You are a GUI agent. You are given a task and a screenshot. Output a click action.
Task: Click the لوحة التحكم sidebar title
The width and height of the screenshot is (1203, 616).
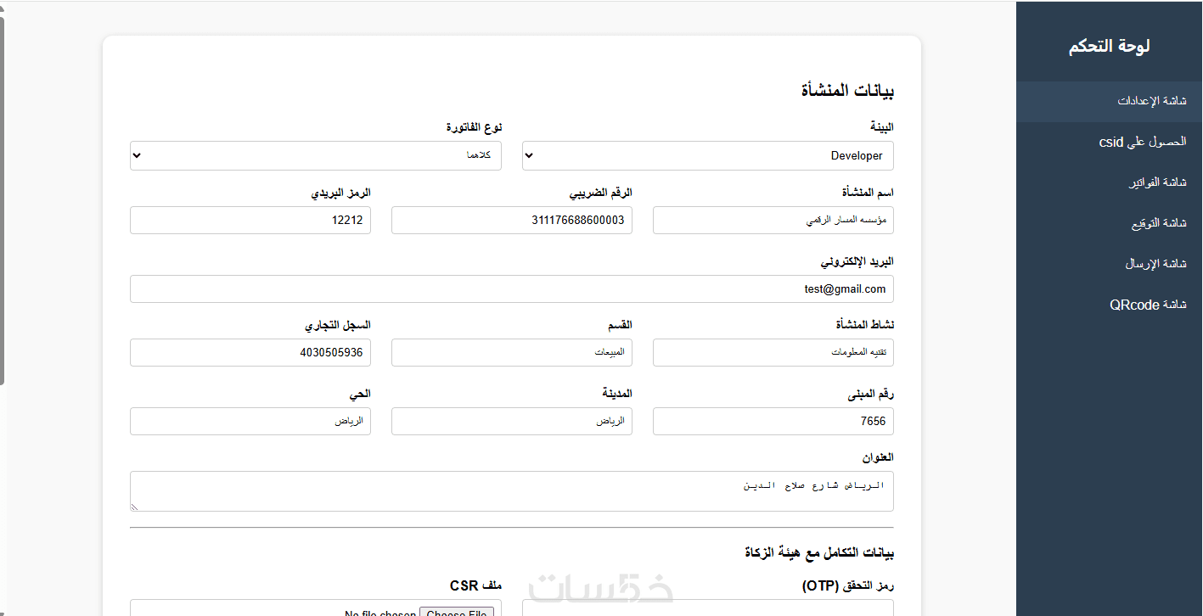(1109, 47)
